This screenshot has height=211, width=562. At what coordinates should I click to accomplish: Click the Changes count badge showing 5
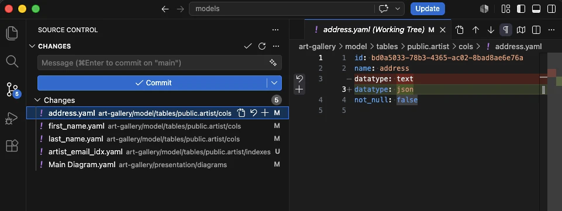(276, 101)
